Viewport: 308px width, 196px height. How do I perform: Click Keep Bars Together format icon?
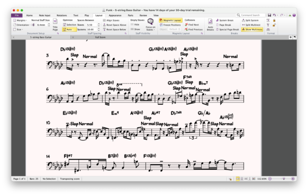pyautogui.click(x=268, y=29)
